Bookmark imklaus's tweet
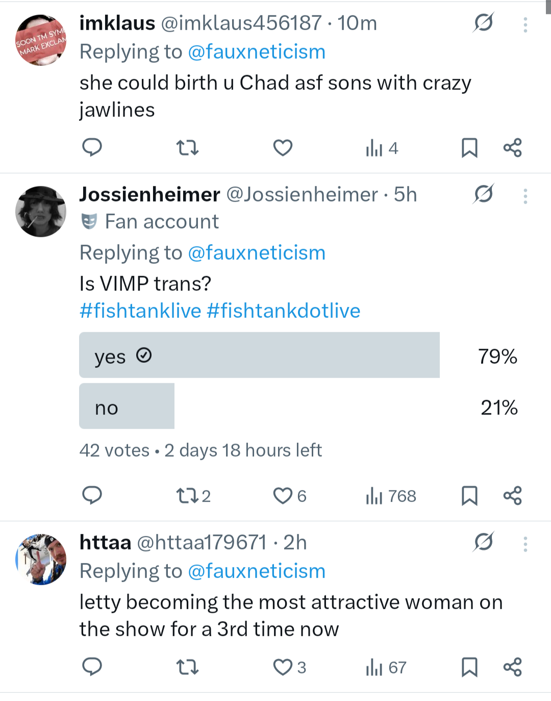Image resolution: width=551 pixels, height=701 pixels. (x=469, y=147)
